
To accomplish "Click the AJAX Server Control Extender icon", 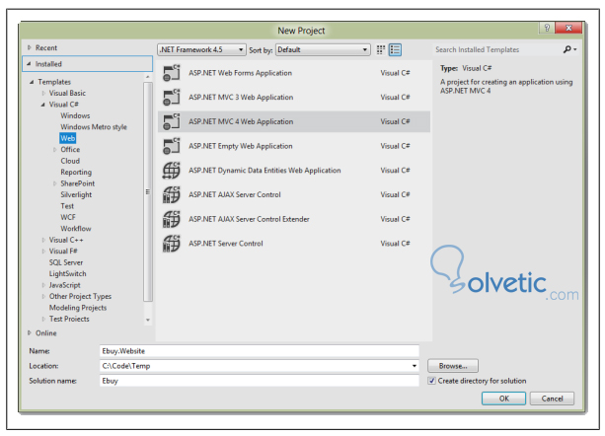I will click(x=172, y=219).
